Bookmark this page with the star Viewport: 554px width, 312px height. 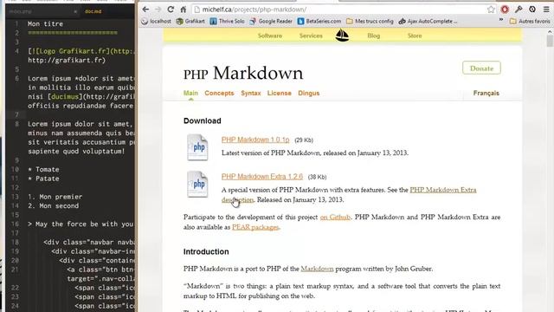tap(491, 10)
